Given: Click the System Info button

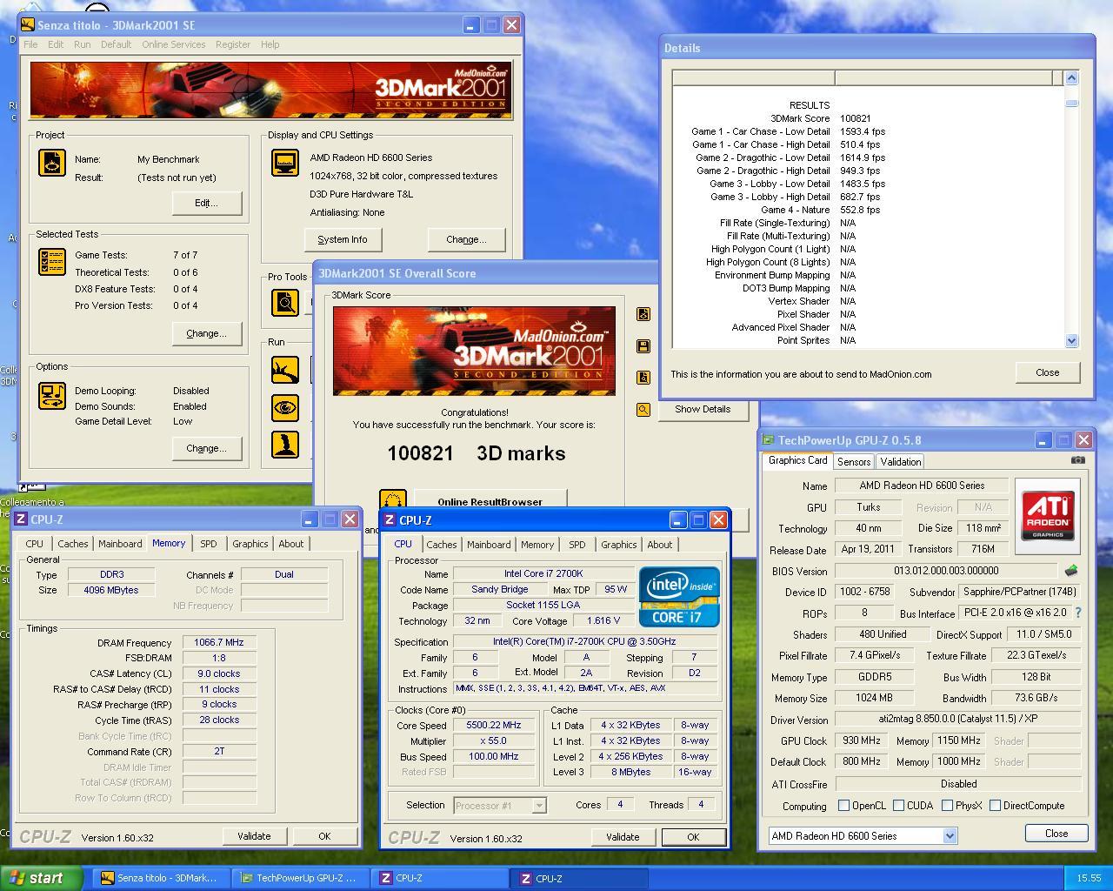Looking at the screenshot, I should tap(343, 239).
